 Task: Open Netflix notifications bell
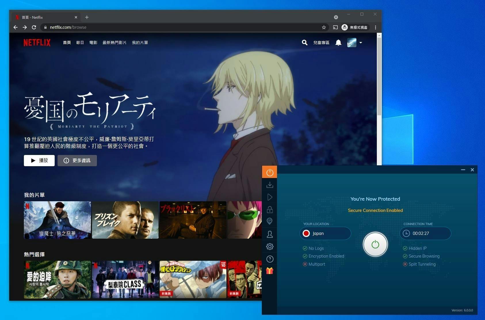point(338,43)
